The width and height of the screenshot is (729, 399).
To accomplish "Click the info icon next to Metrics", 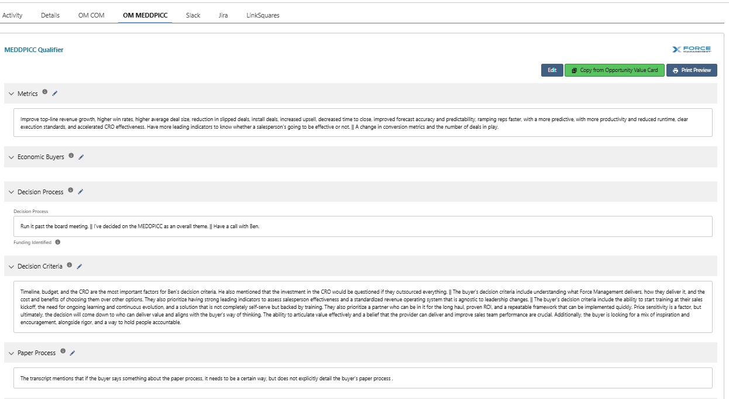I will (45, 92).
